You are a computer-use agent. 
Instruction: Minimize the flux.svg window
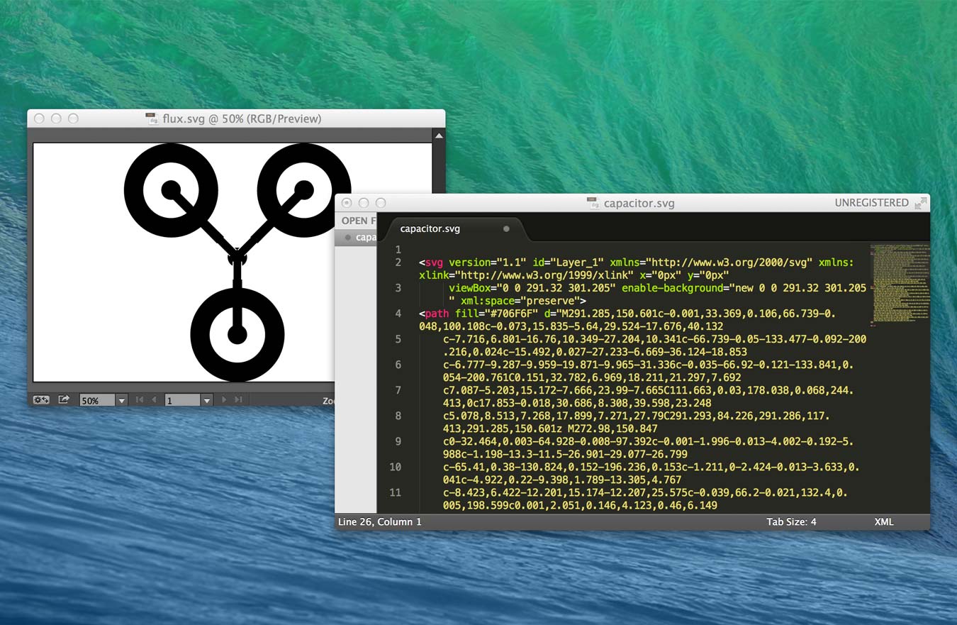pyautogui.click(x=56, y=118)
